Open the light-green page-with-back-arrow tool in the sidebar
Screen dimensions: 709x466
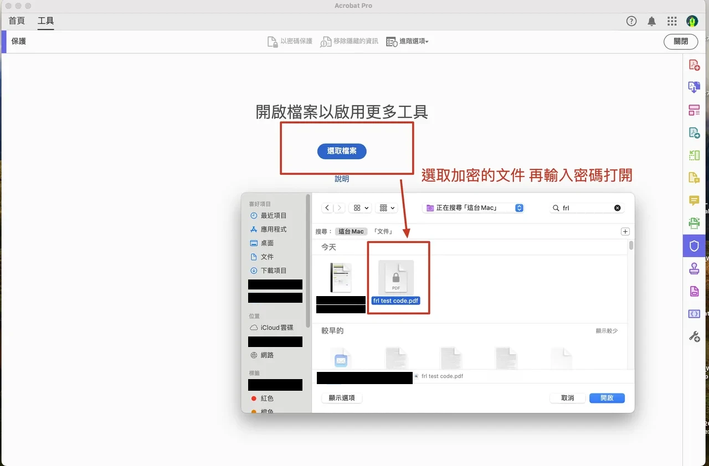pos(694,156)
